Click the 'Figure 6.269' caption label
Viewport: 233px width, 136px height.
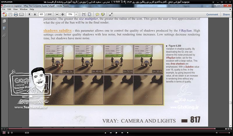175,46
